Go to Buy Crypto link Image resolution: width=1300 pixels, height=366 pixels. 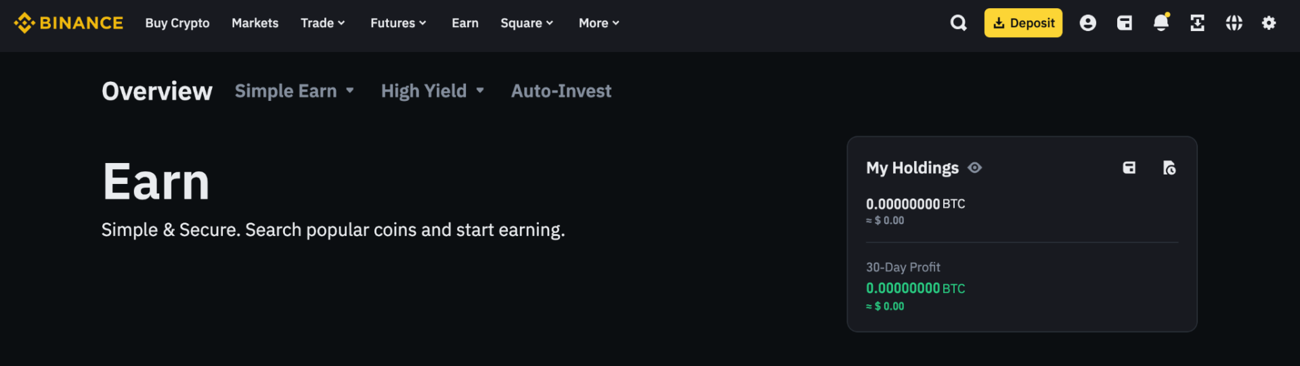[177, 23]
